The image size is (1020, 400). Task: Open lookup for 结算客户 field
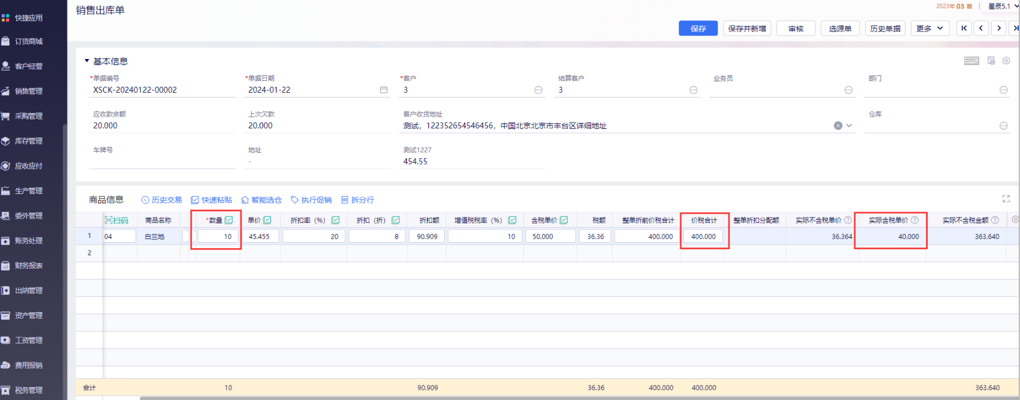coord(693,90)
